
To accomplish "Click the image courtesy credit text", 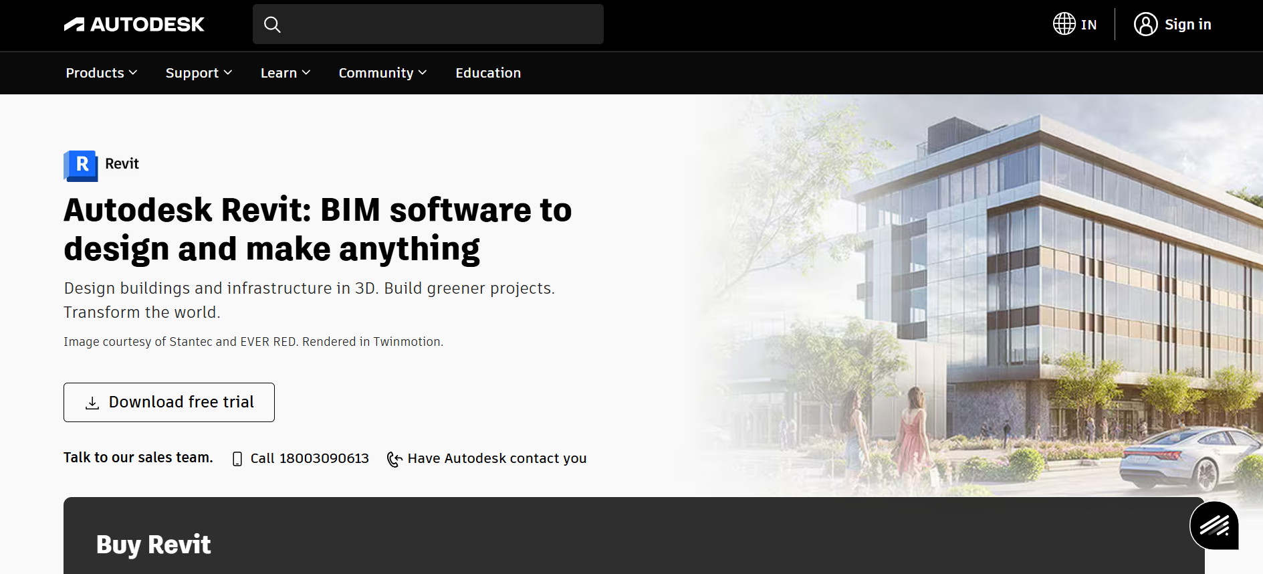I will [253, 342].
